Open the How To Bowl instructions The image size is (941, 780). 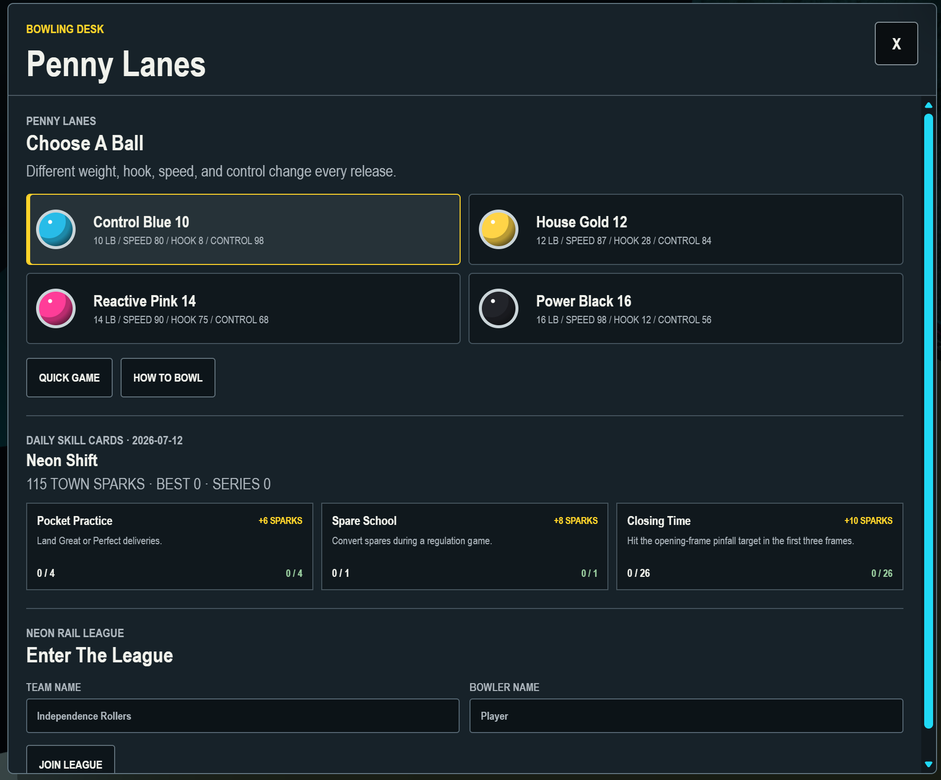[168, 378]
